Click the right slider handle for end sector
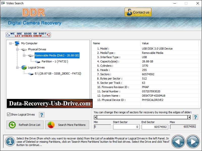The height and width of the screenshot is (151, 202). point(189,117)
